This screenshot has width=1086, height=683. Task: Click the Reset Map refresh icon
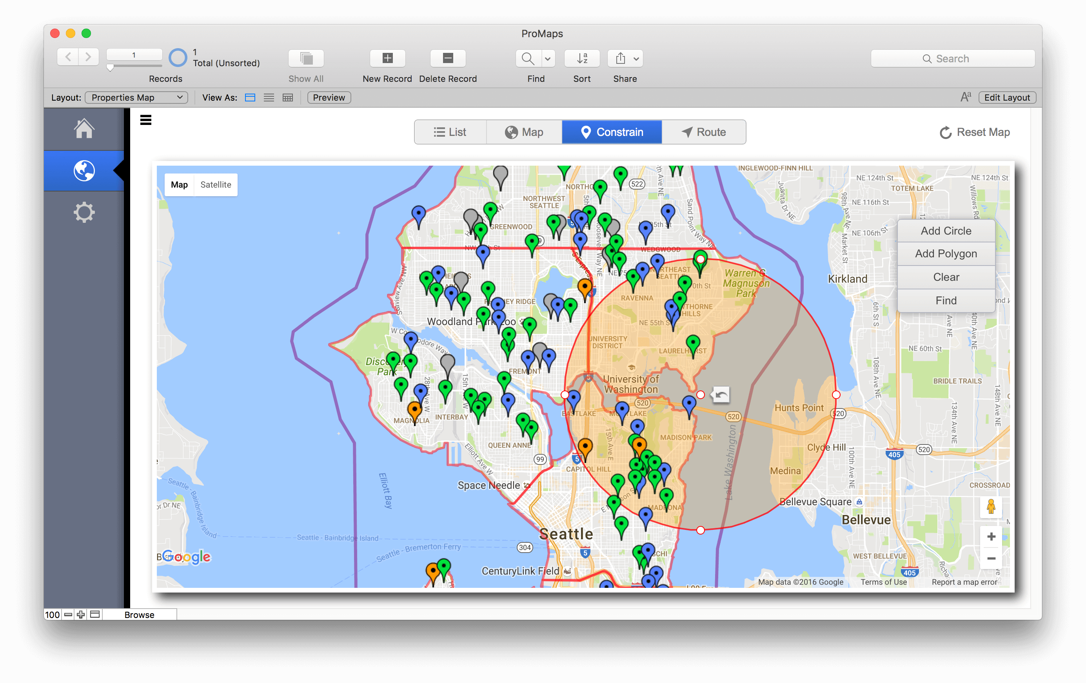[x=945, y=132]
